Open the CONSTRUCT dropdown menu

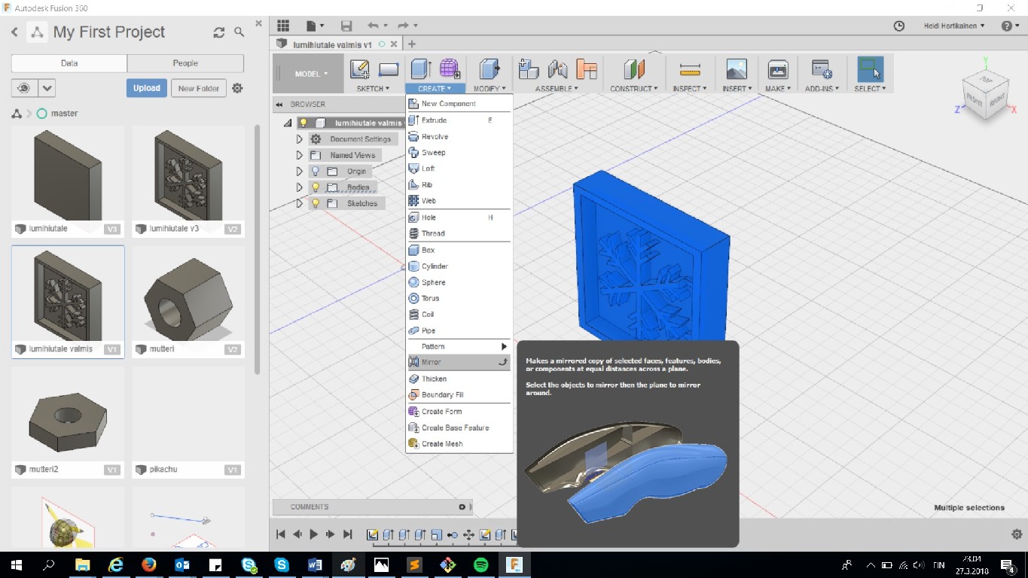coord(633,88)
